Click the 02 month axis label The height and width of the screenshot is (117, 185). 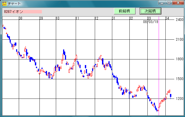click(x=131, y=18)
